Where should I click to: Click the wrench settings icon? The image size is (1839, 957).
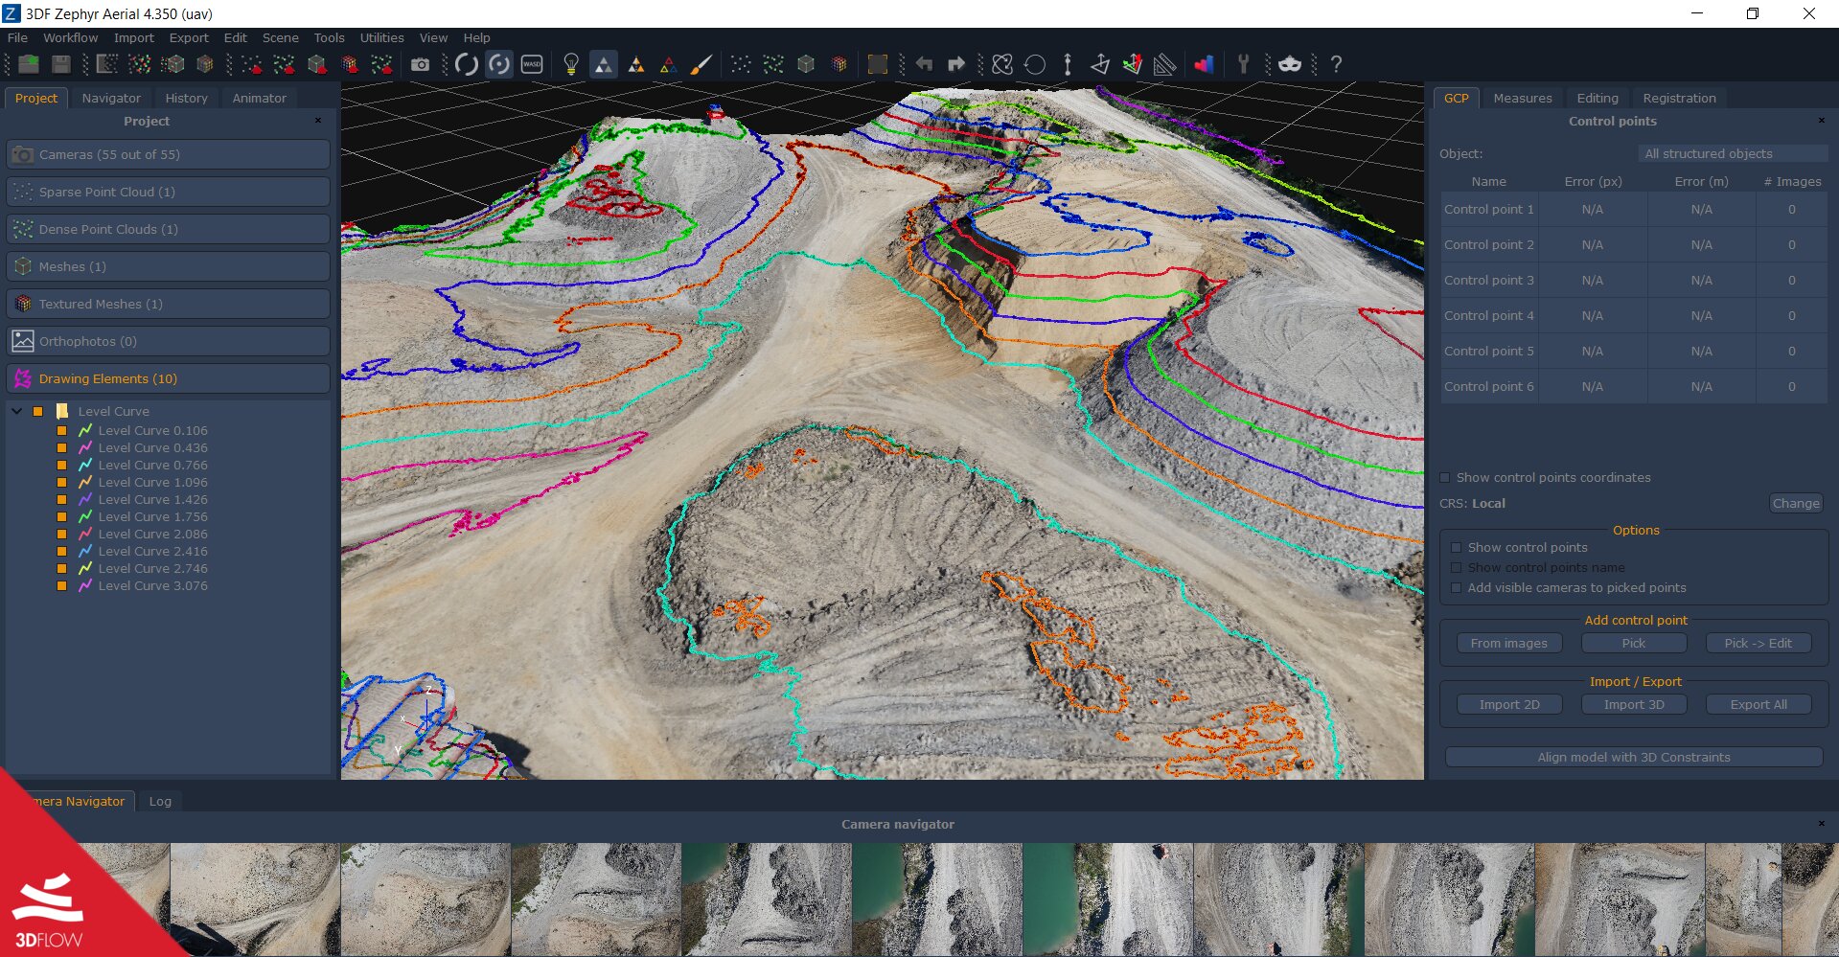[x=1243, y=64]
